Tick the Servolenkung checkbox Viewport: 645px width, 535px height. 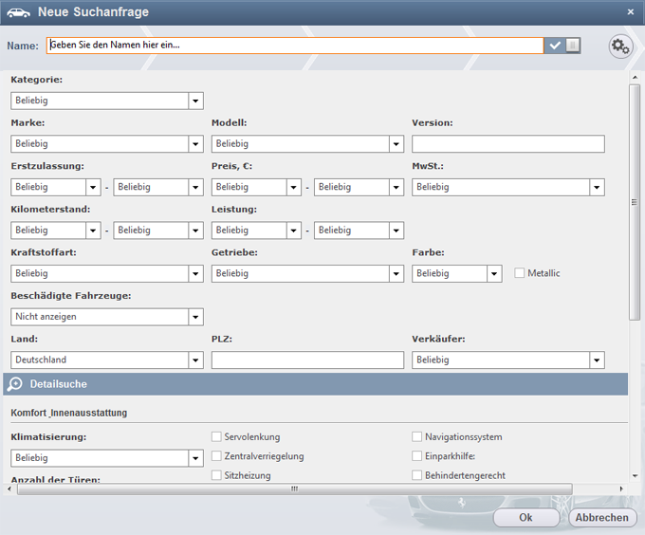click(x=216, y=437)
